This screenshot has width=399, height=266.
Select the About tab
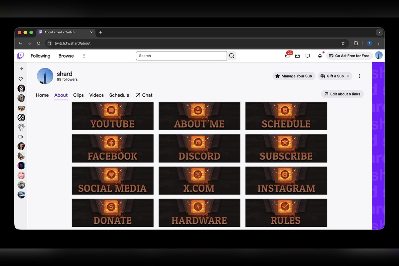(x=61, y=95)
